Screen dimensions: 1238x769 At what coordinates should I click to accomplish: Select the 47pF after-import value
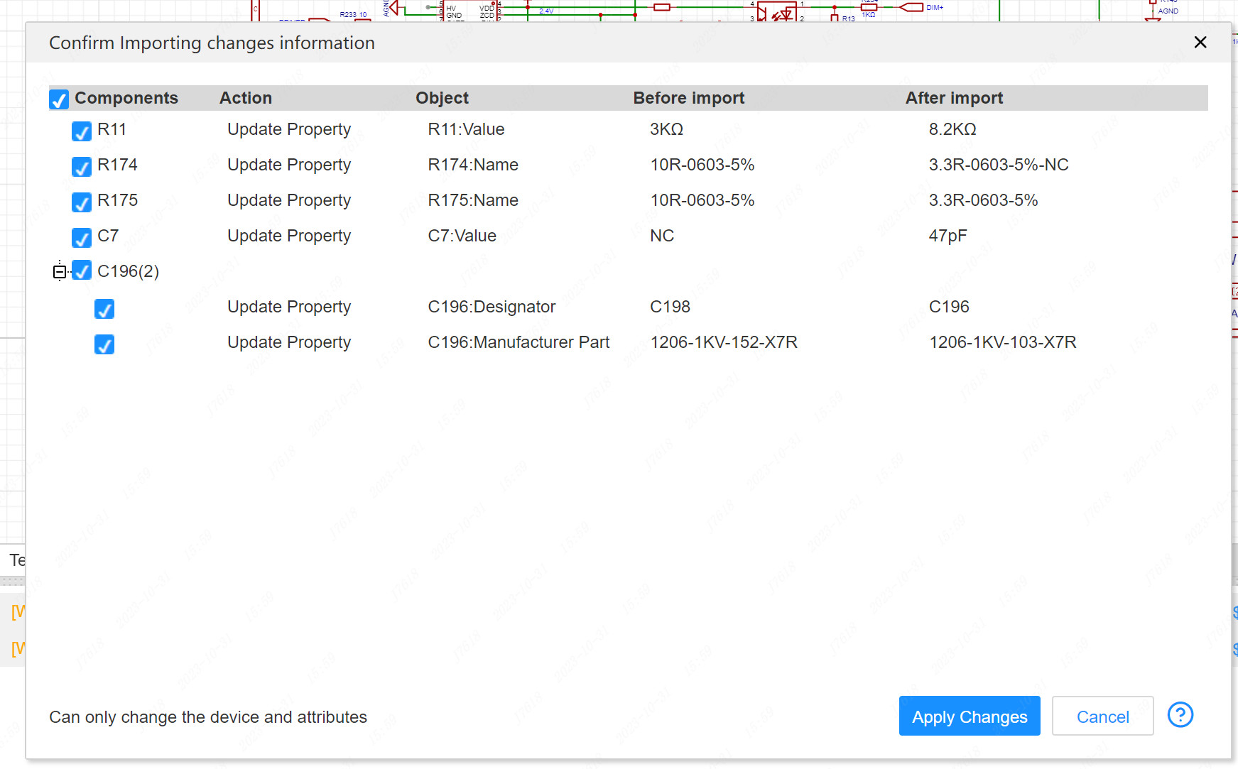pos(947,236)
